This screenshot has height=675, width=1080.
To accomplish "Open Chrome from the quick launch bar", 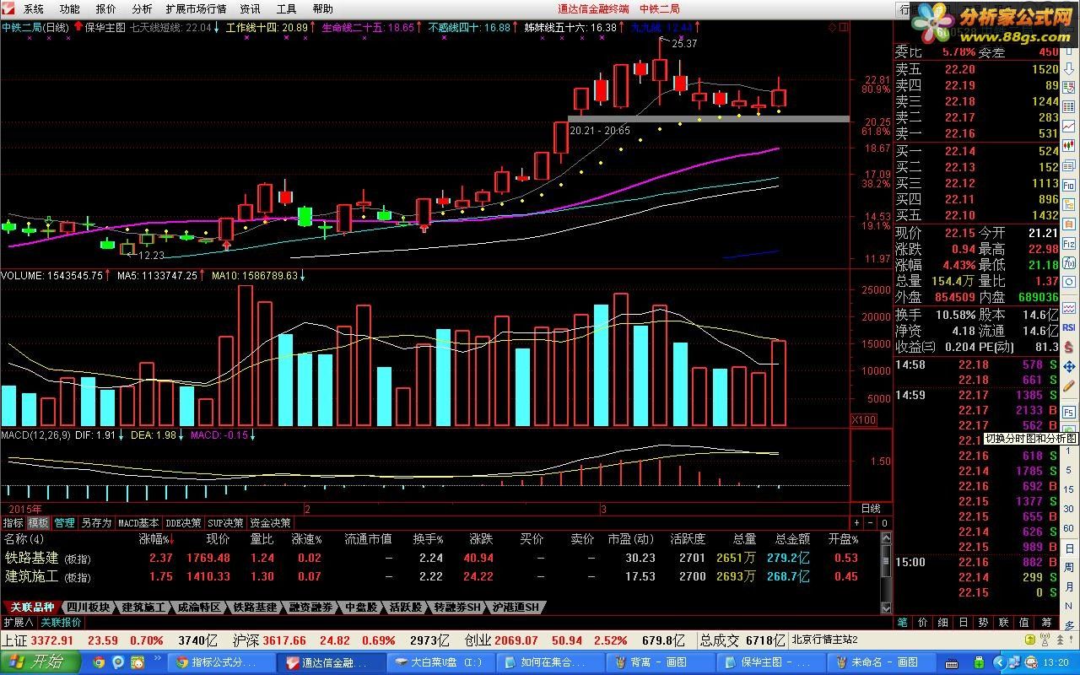I will tap(99, 662).
